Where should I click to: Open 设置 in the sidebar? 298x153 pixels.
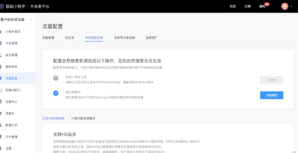coord(8,148)
